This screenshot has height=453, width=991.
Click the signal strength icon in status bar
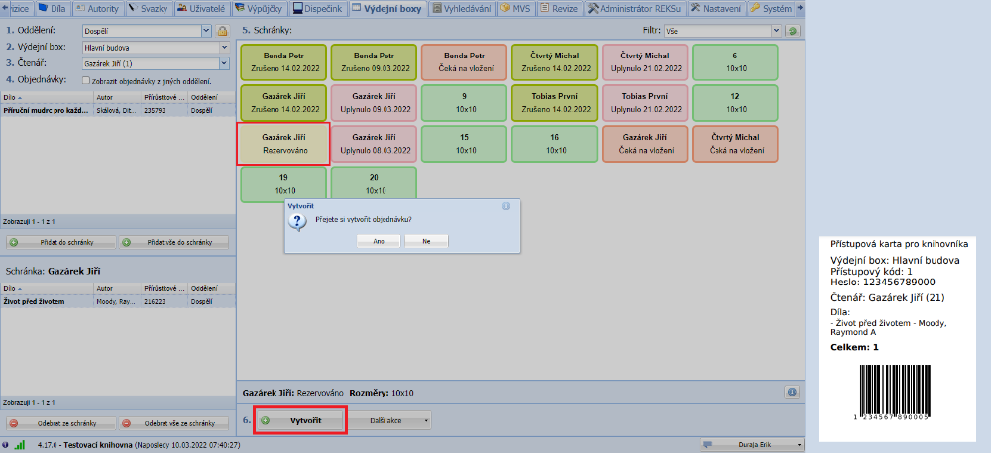(20, 445)
